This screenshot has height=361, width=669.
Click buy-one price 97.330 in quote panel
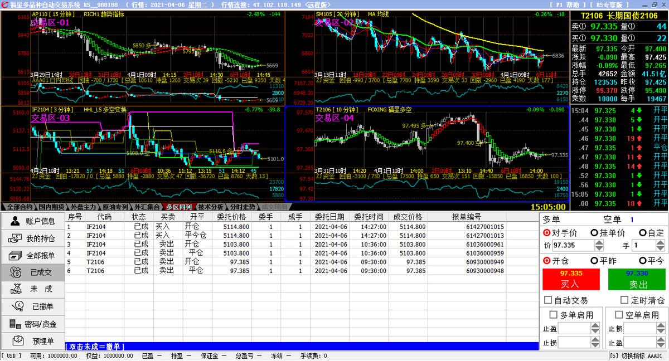pos(604,38)
